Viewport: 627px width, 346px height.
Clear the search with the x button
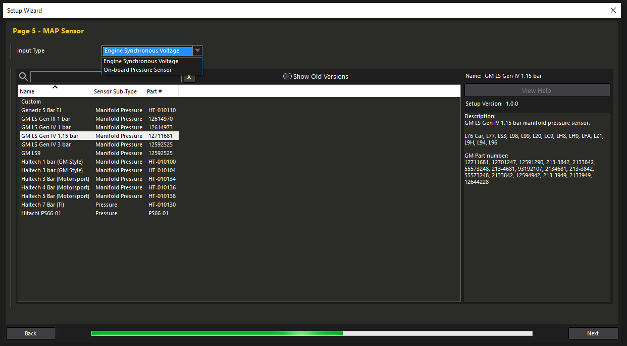click(x=189, y=77)
